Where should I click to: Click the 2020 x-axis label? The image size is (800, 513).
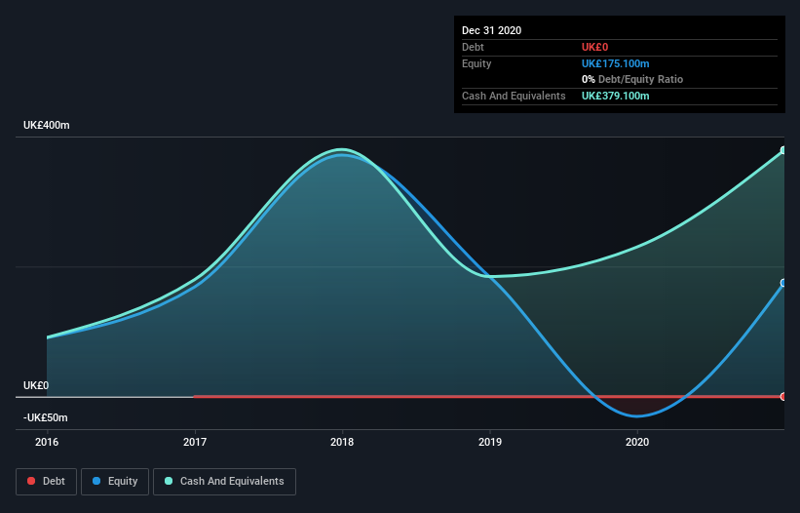637,442
